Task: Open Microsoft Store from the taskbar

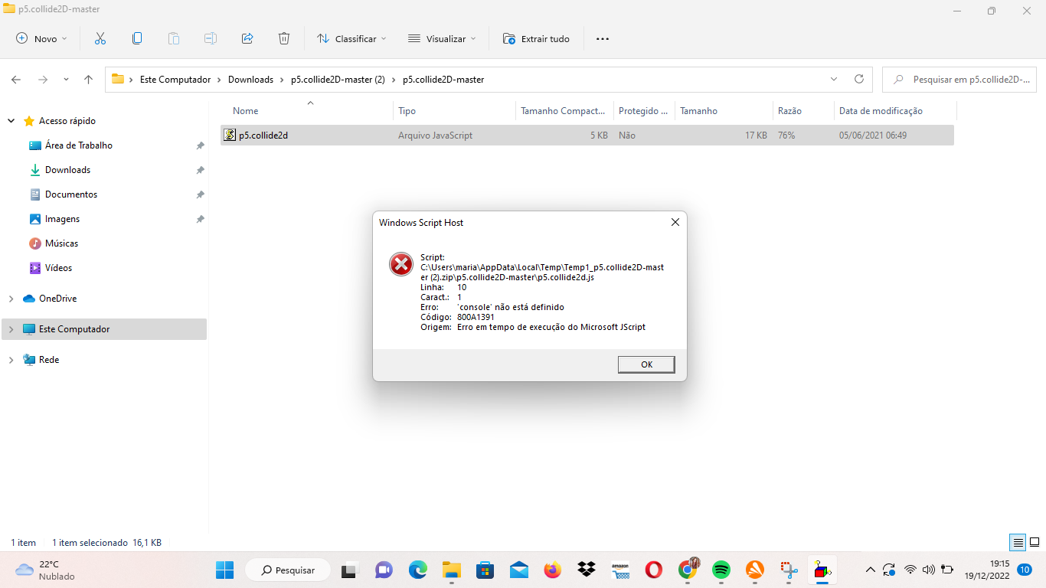Action: coord(485,570)
